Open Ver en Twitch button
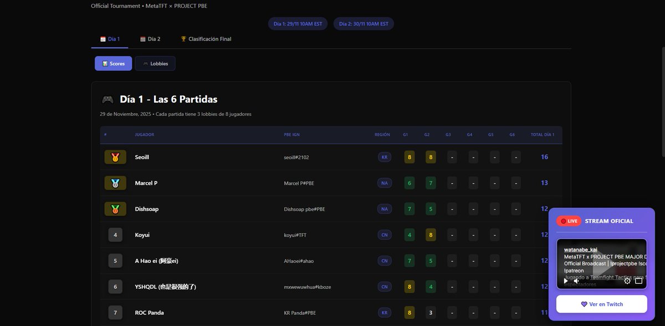This screenshot has height=326, width=665. point(602,304)
